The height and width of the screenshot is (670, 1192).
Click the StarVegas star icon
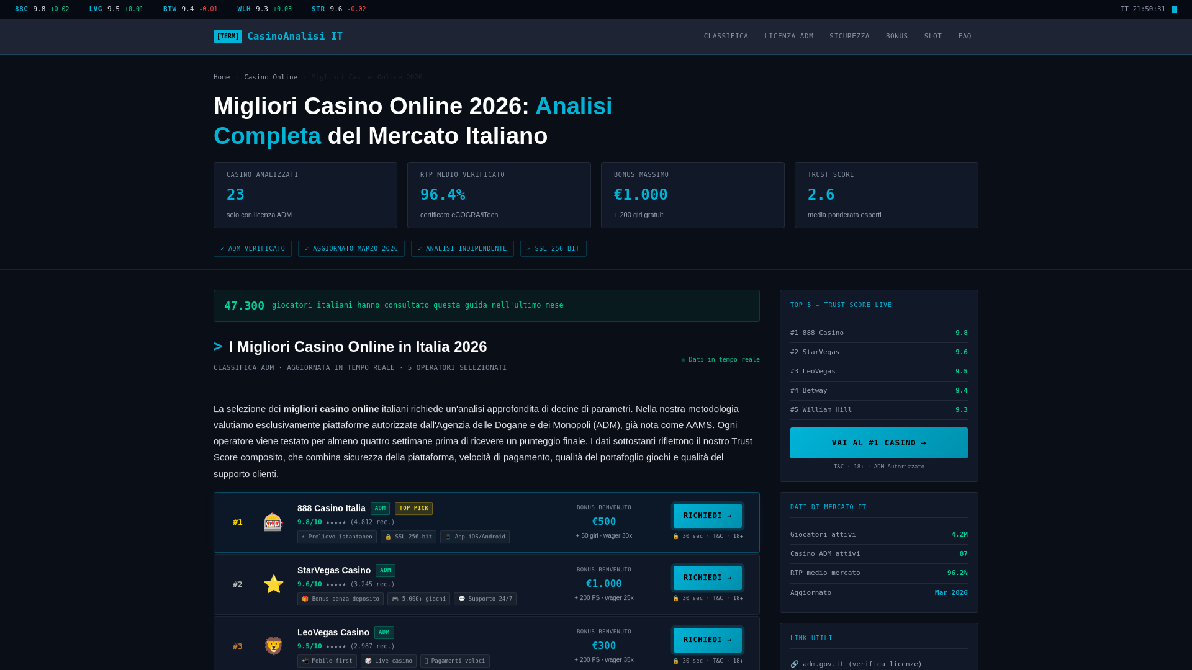point(273,584)
